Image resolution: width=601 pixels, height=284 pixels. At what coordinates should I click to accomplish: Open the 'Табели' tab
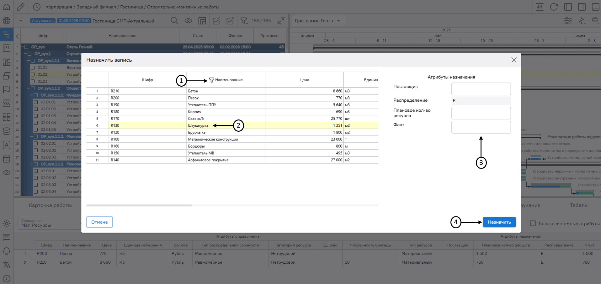pyautogui.click(x=578, y=205)
